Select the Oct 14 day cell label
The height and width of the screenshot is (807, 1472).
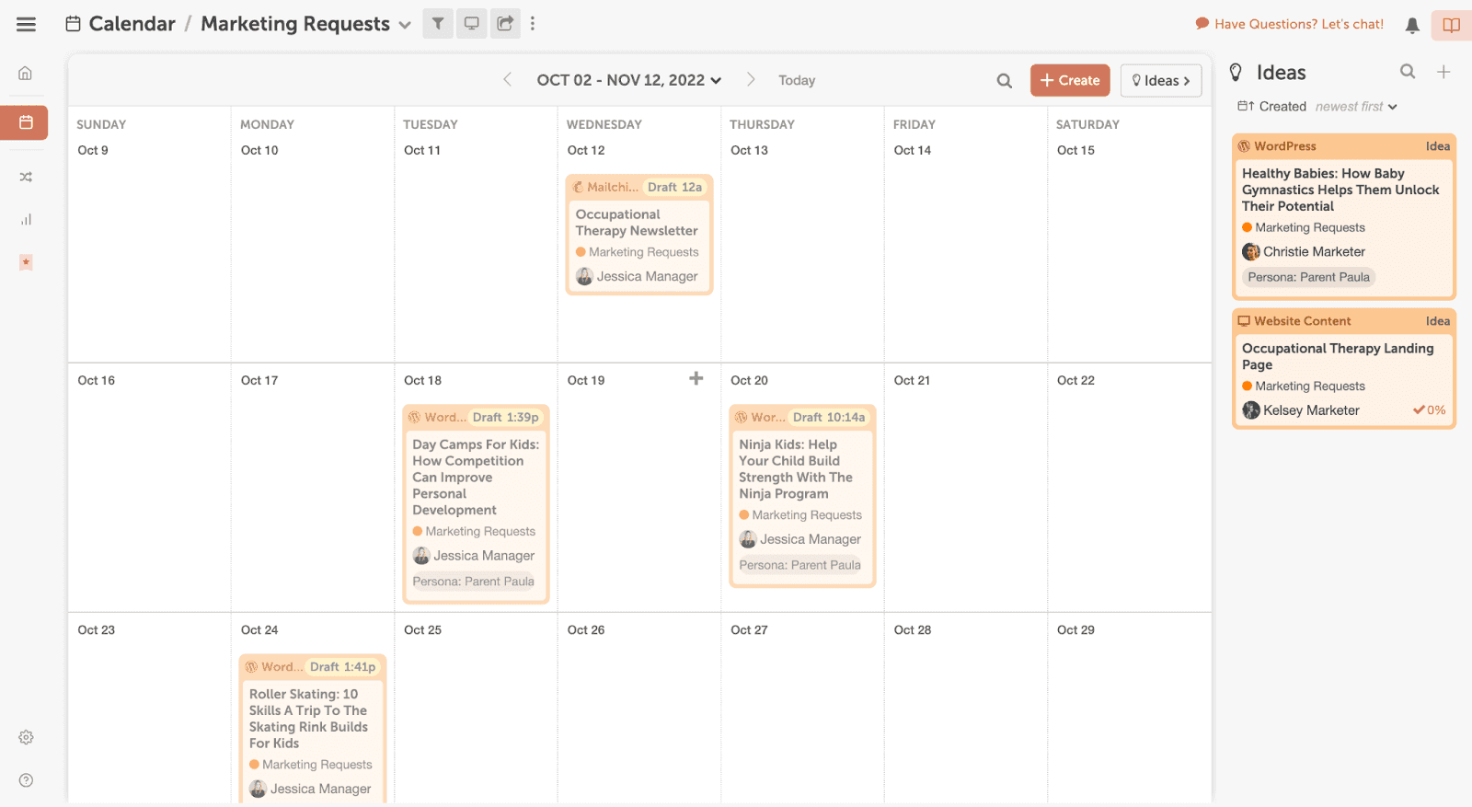912,150
